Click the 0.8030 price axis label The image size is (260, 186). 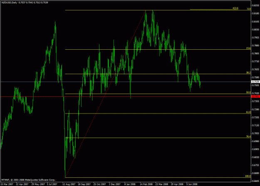coord(255,29)
